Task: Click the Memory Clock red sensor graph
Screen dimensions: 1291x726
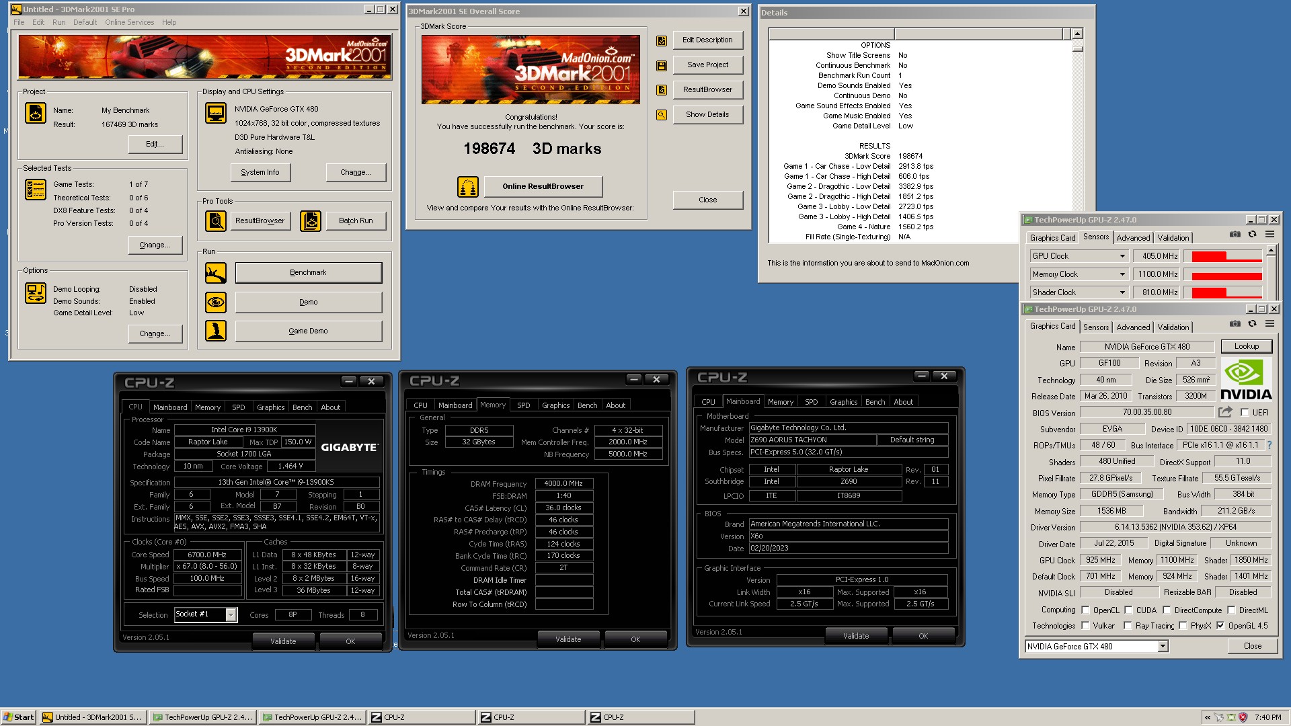Action: click(x=1222, y=274)
